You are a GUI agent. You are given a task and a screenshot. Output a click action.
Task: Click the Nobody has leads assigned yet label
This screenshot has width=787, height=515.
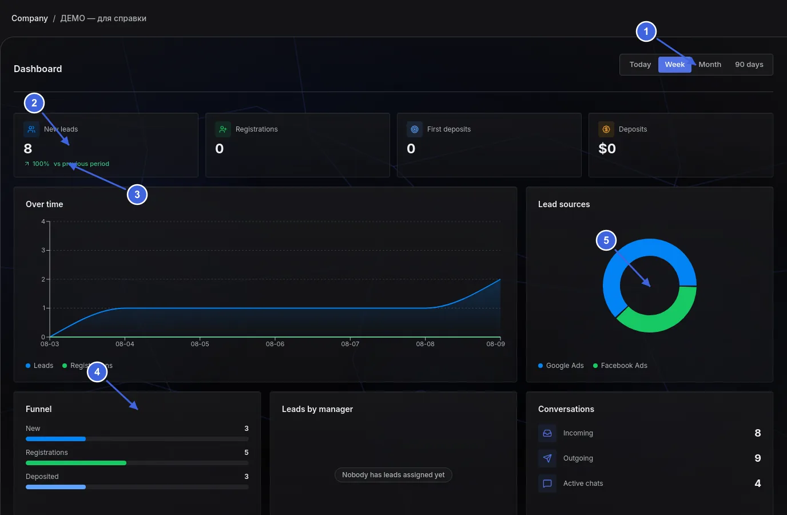(x=393, y=475)
